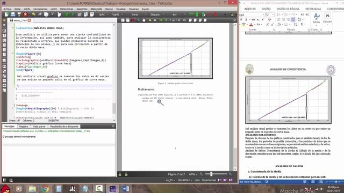
Task: Click the green Compile arrow in TeXstudio
Action: (73, 14)
